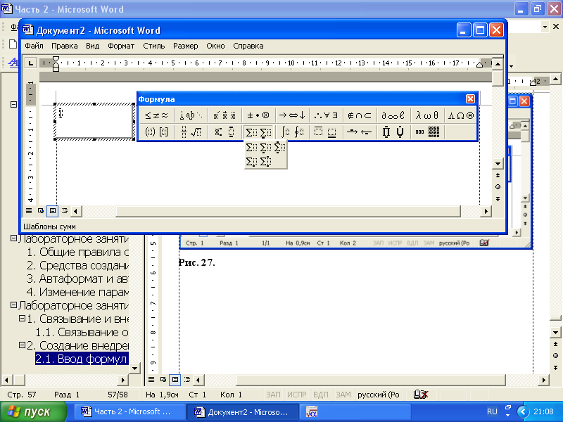Open subscript and superscript templates palette
563x422 pixels.
pyautogui.click(x=224, y=132)
